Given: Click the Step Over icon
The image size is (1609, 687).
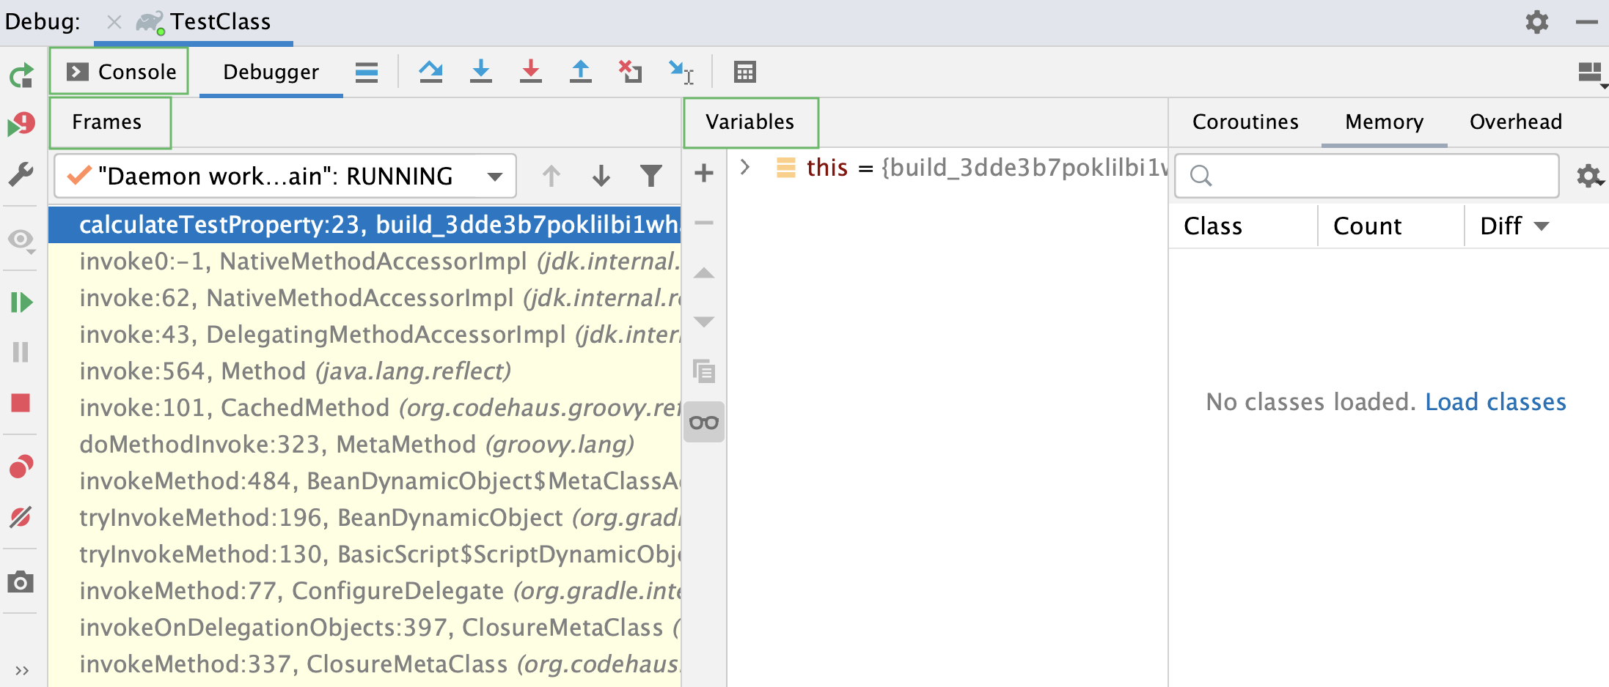Looking at the screenshot, I should tap(431, 71).
